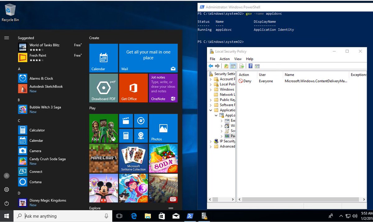Open the Calendar tile in Start menu
The image size is (373, 222).
104,58
